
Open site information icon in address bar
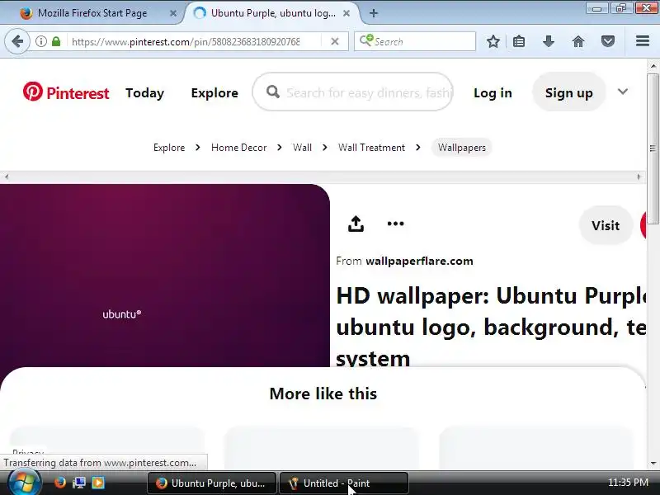point(40,41)
